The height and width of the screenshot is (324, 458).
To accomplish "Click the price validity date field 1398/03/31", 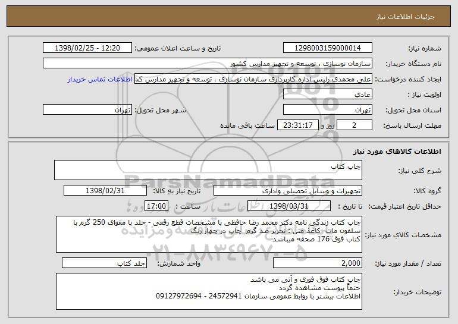I will (289, 206).
